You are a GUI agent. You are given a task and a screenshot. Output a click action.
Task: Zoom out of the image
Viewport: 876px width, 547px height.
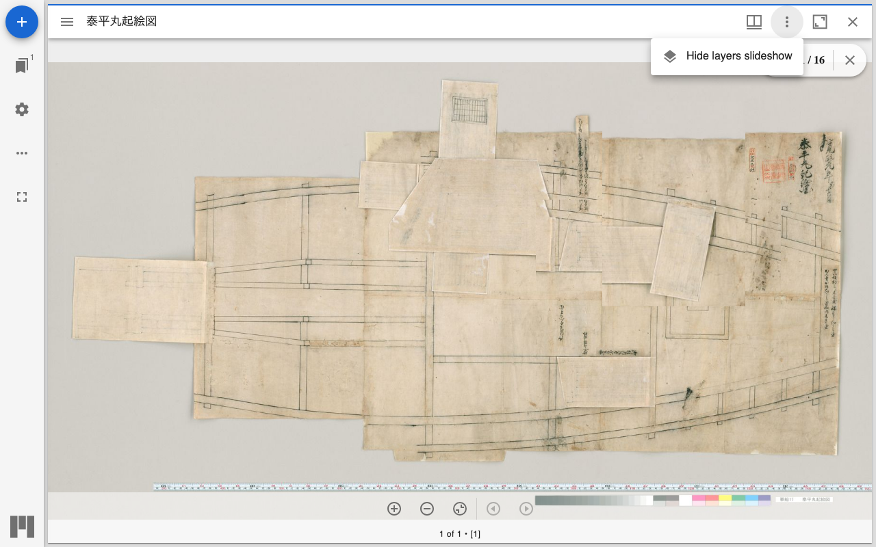tap(427, 509)
